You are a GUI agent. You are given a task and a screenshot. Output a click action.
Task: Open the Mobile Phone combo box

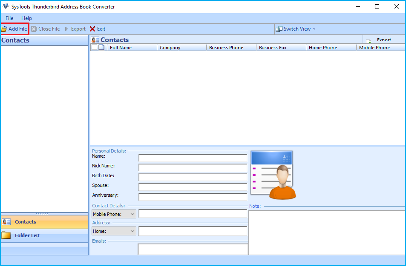point(114,214)
